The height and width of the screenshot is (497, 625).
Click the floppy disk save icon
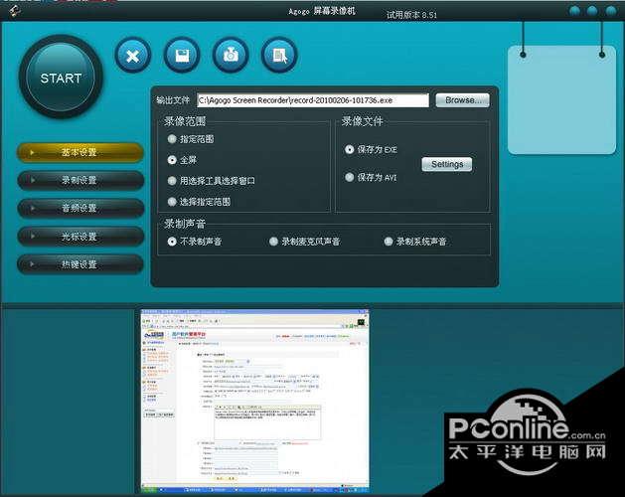pos(182,55)
